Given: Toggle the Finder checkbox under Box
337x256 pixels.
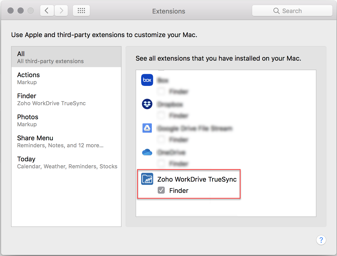Looking at the screenshot, I should click(x=161, y=91).
